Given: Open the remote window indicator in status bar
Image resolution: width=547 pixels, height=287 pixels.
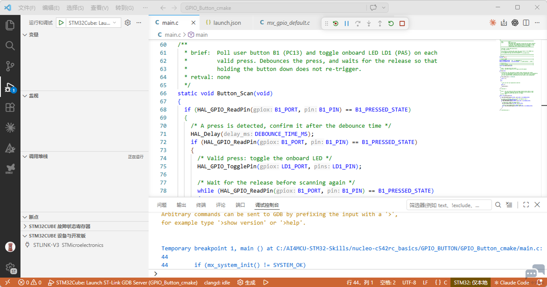Looking at the screenshot, I should pyautogui.click(x=8, y=282).
